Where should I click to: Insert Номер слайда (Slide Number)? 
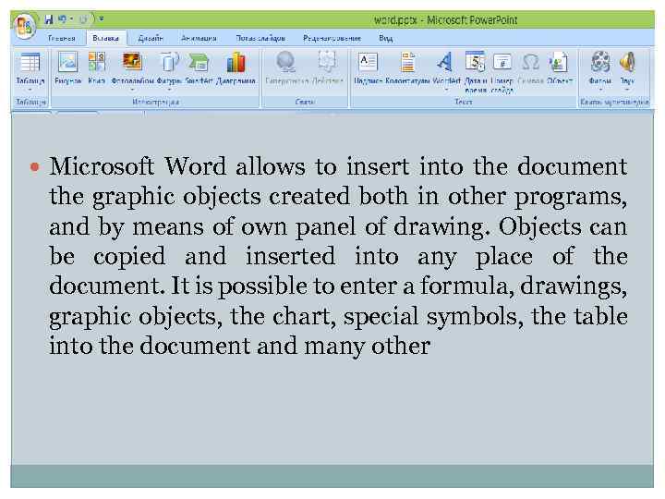coord(502,71)
